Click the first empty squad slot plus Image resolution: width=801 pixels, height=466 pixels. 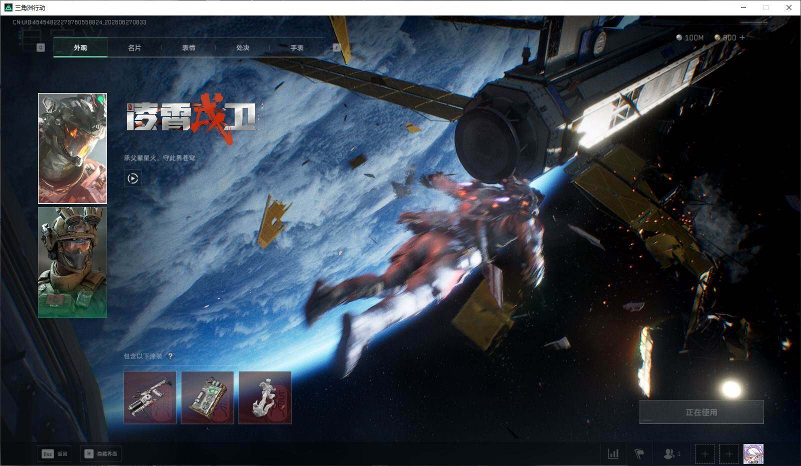click(x=704, y=454)
